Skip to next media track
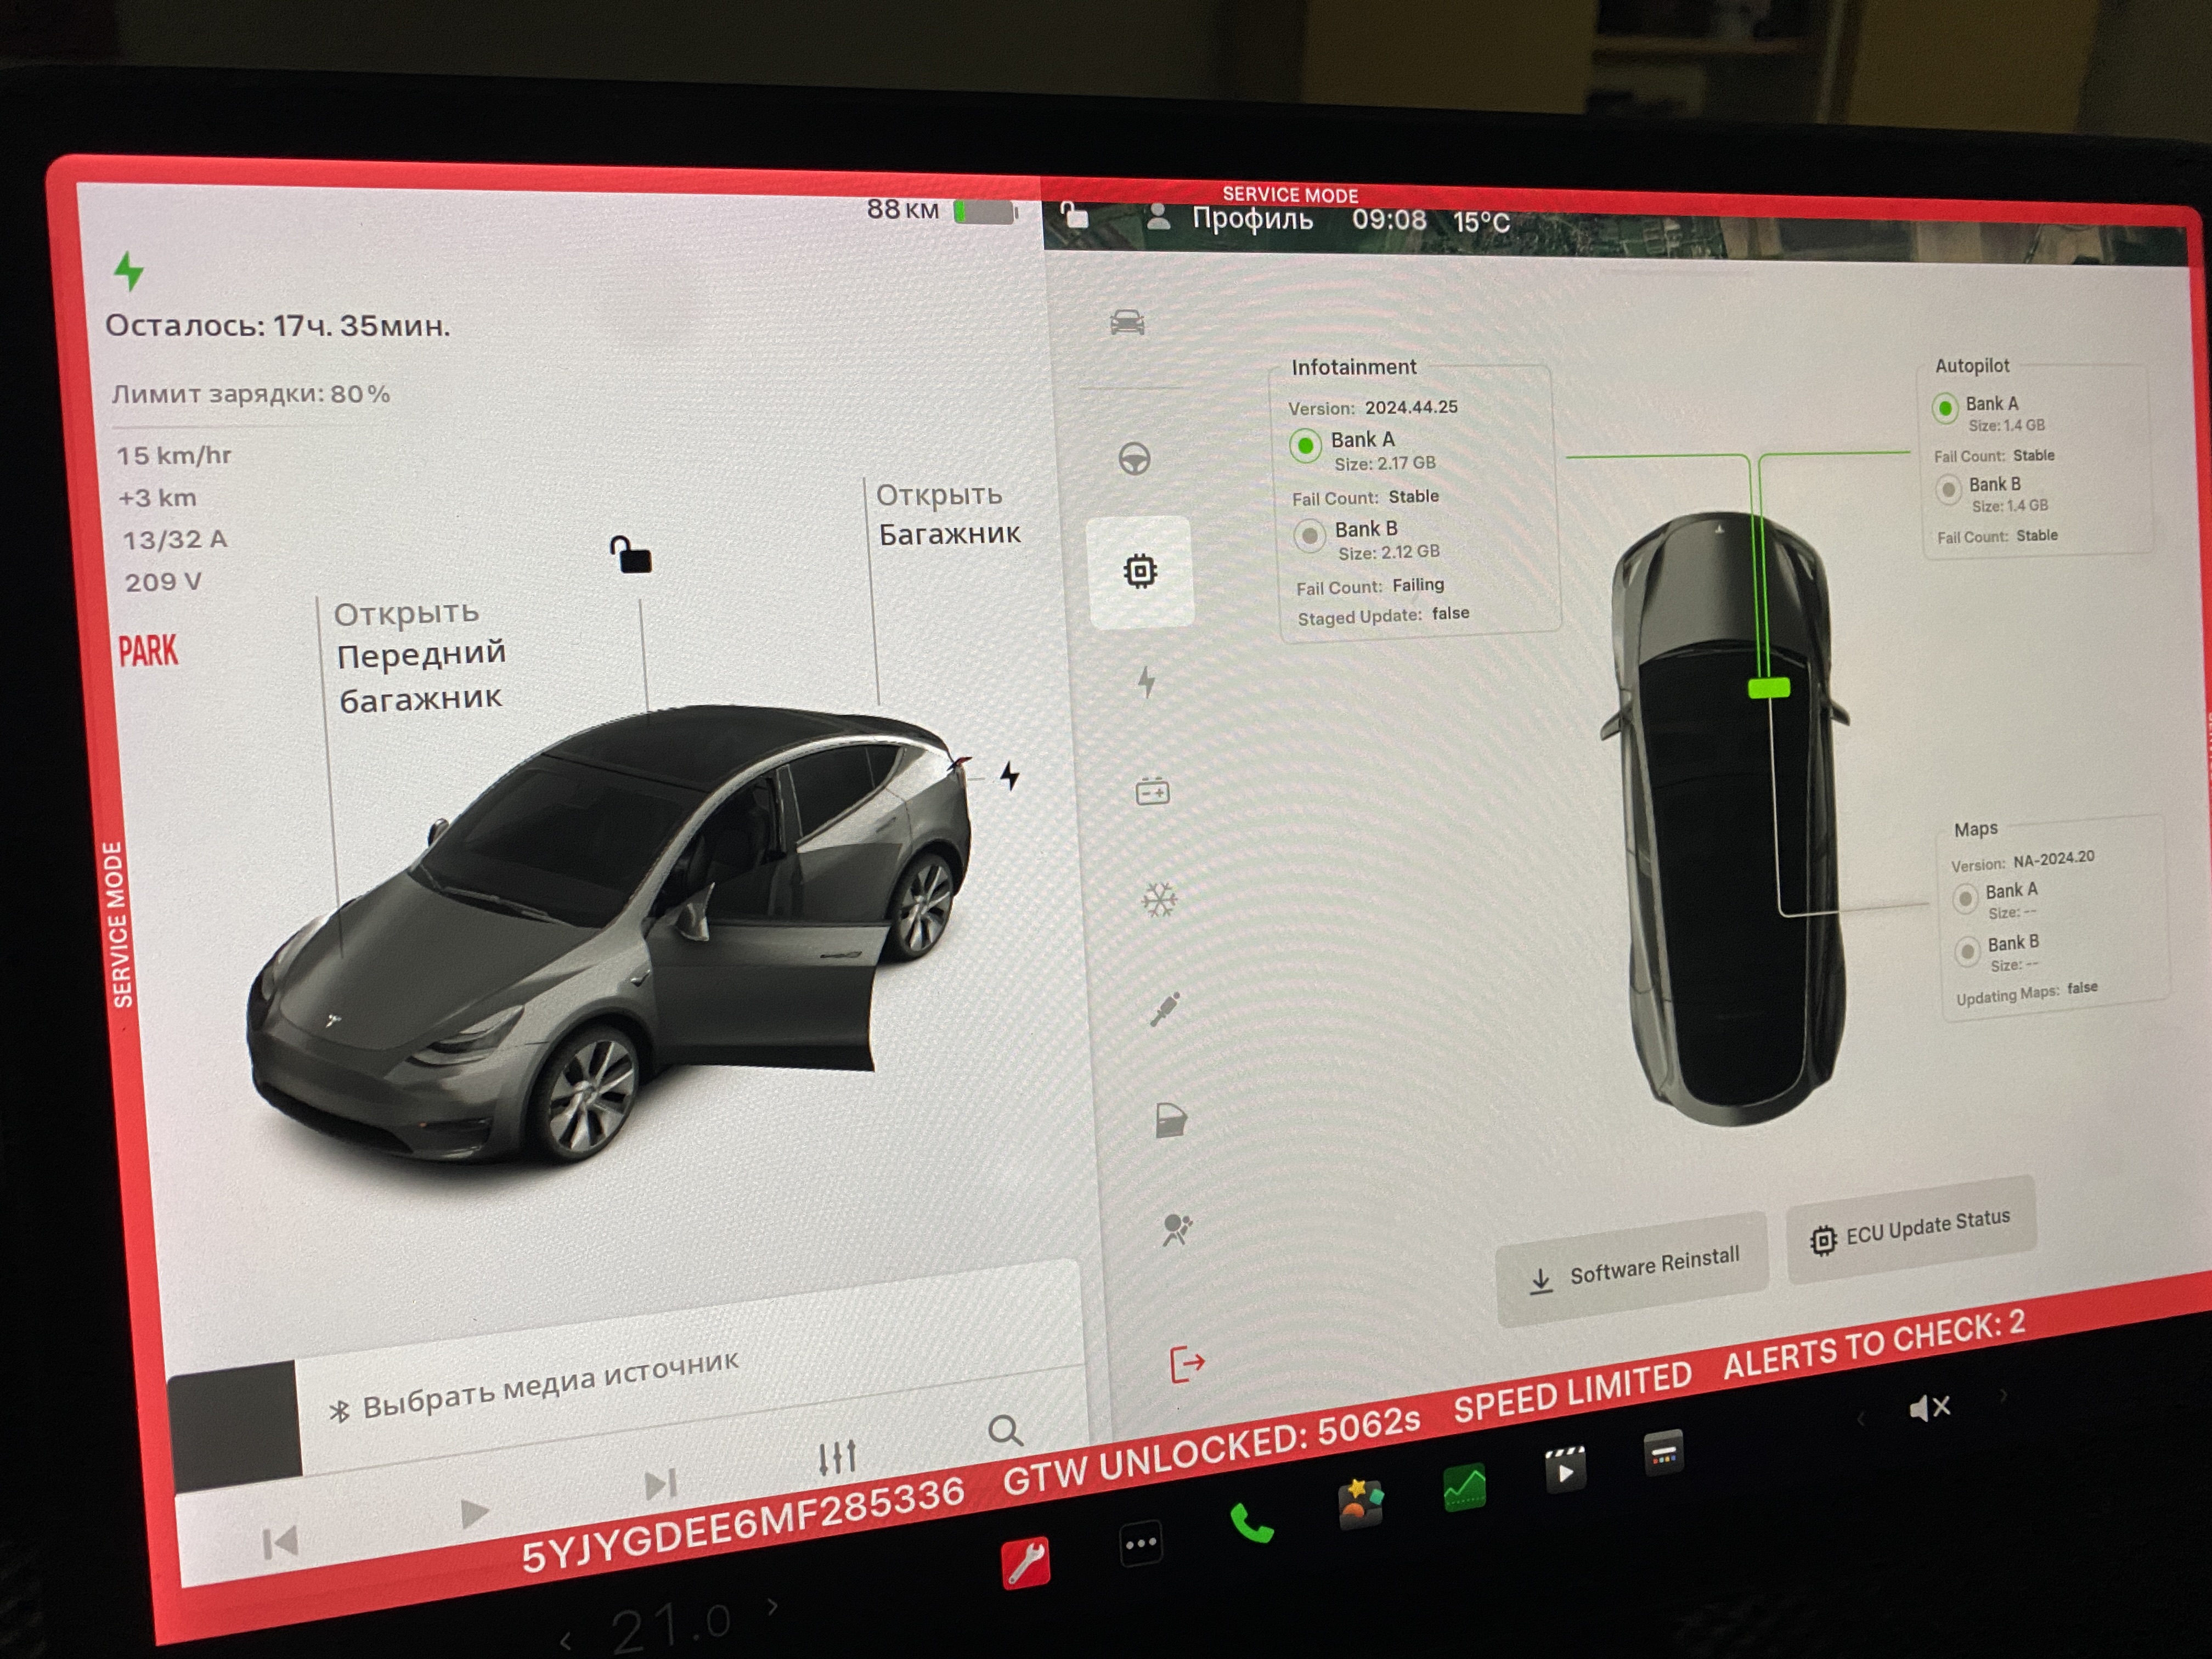 (660, 1484)
